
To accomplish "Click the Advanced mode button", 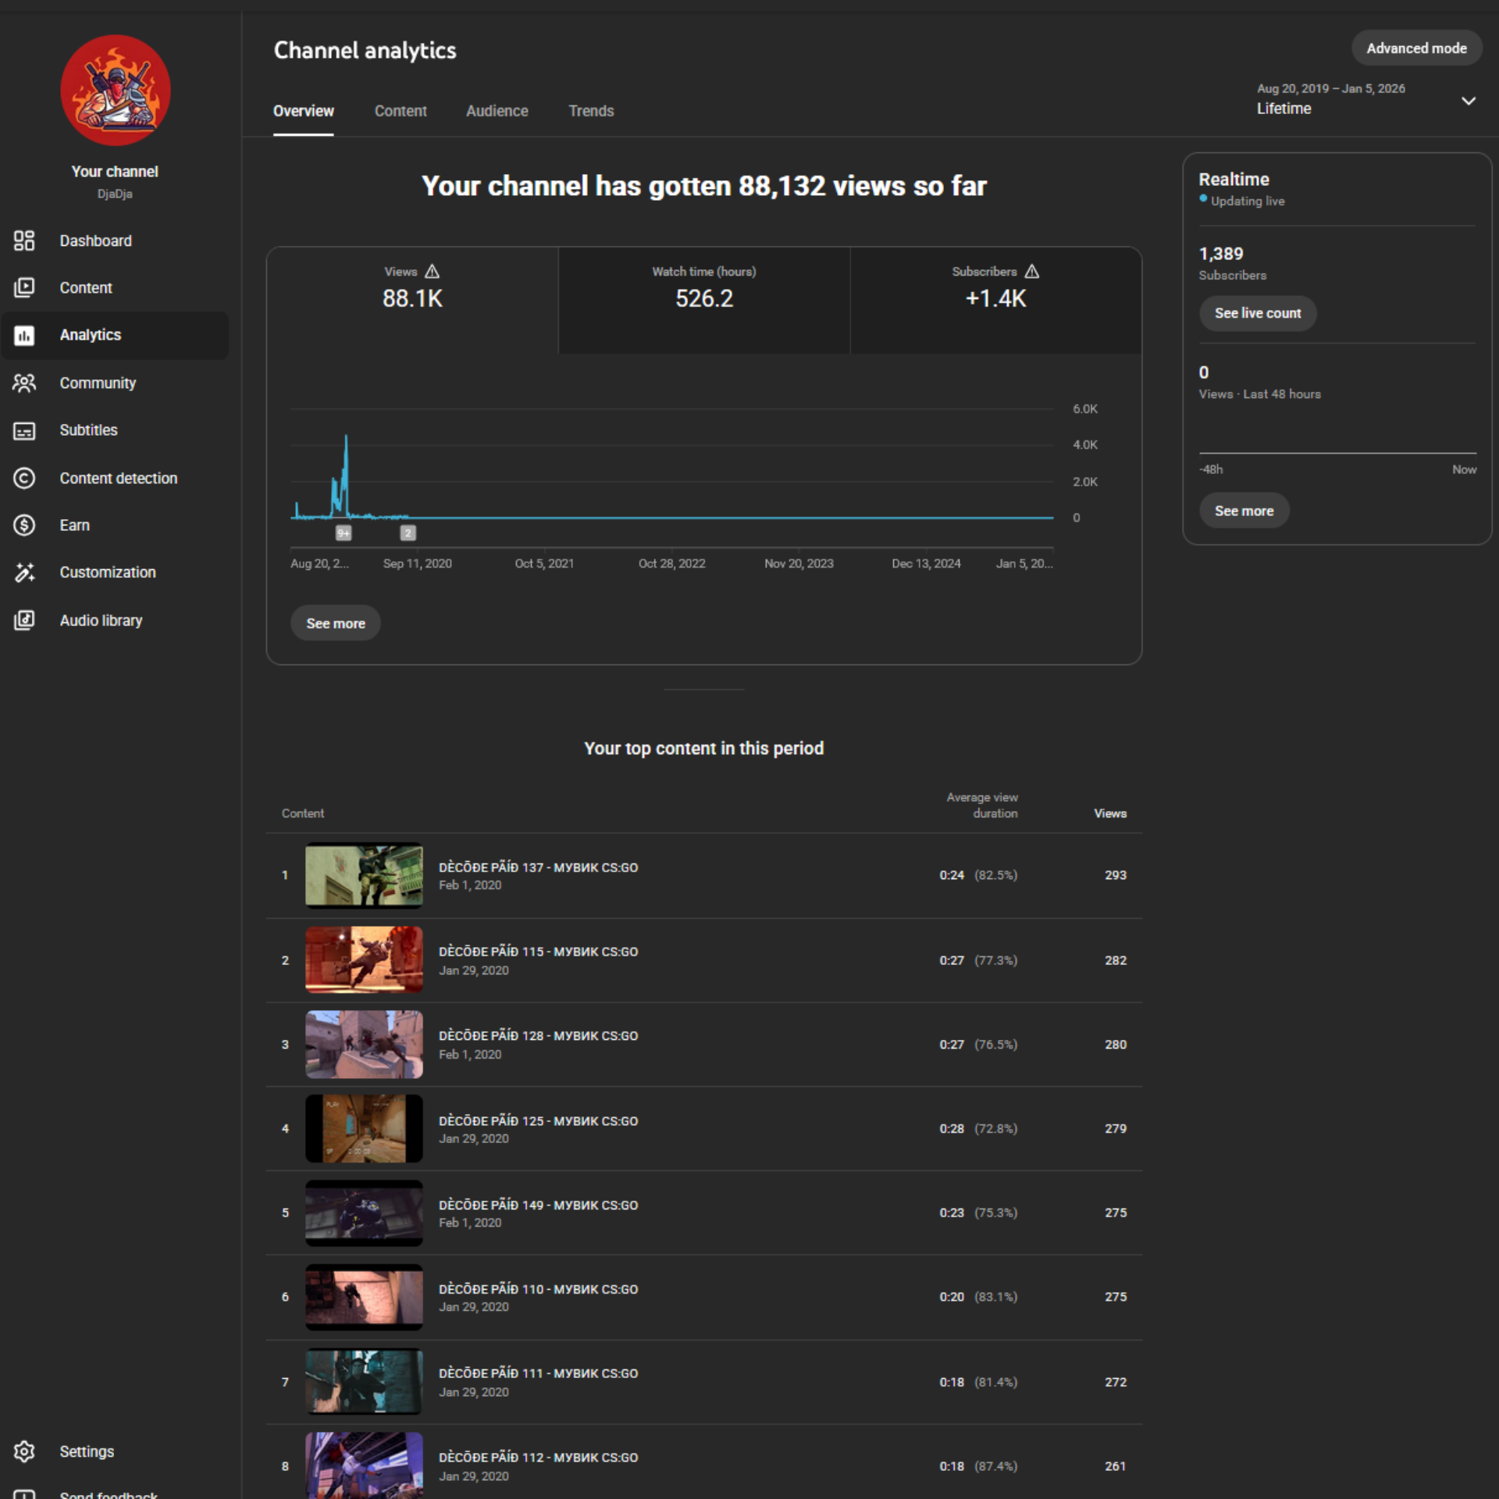I will pyautogui.click(x=1416, y=48).
